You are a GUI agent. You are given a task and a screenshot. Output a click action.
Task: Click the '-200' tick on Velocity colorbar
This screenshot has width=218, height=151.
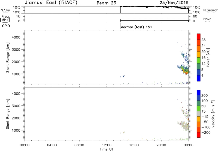click(206, 132)
